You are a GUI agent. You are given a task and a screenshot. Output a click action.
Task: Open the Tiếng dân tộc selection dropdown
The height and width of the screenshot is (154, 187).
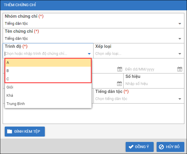pyautogui.click(x=180, y=99)
